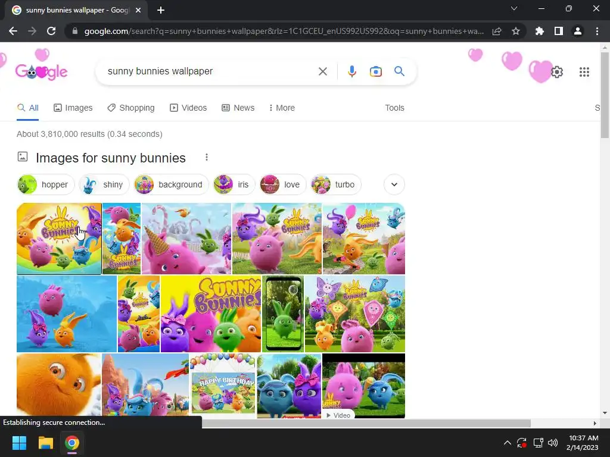
Task: Open Chrome extensions puzzle icon
Action: [x=539, y=31]
